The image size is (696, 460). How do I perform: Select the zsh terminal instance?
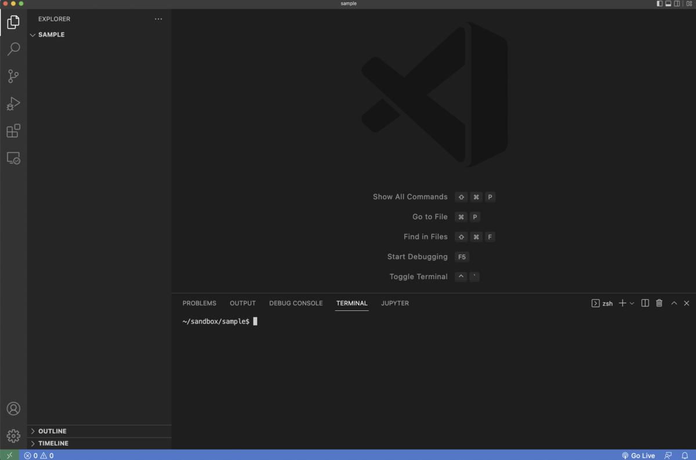[x=602, y=303]
